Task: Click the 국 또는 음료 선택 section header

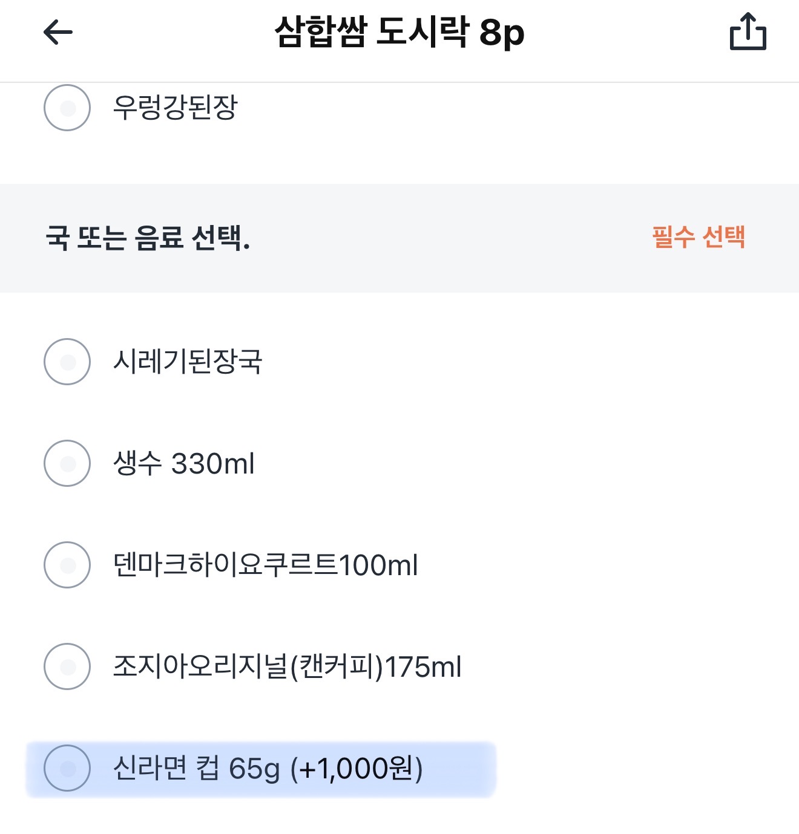Action: pyautogui.click(x=148, y=238)
